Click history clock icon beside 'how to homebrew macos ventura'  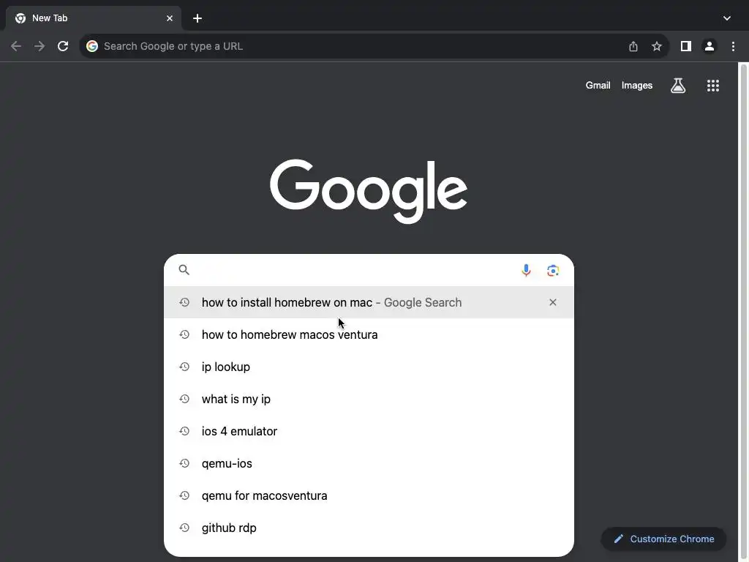point(184,334)
